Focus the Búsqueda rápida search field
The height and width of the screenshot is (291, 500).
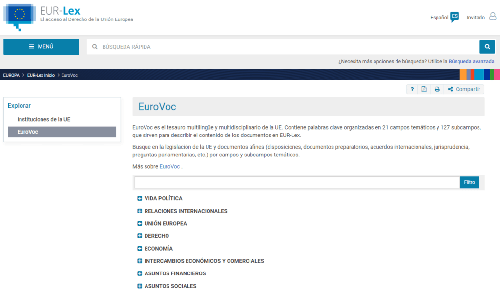pyautogui.click(x=283, y=47)
